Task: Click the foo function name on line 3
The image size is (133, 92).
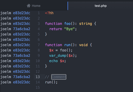Action: [67, 24]
